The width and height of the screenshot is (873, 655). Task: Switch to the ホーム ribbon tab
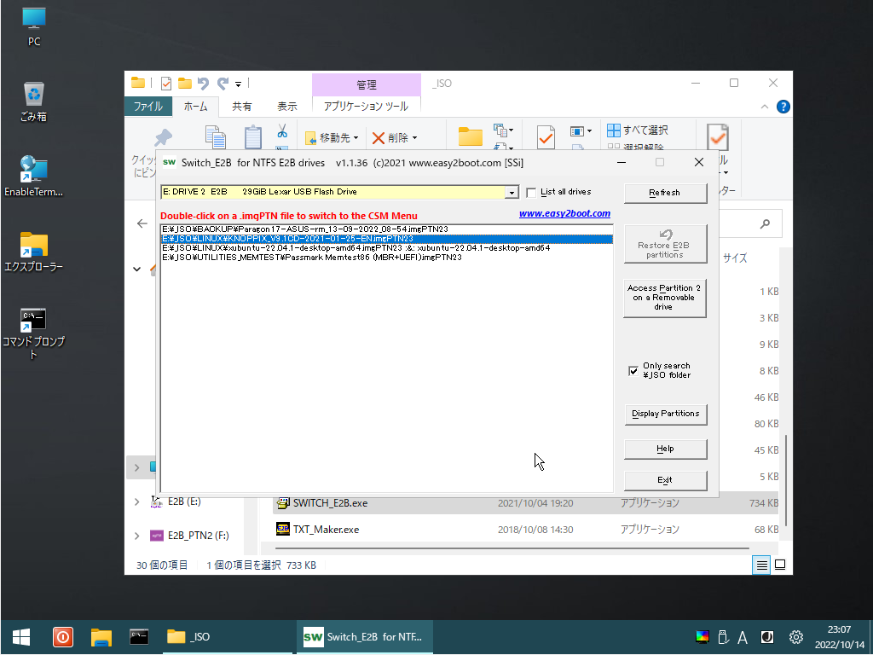click(x=195, y=107)
